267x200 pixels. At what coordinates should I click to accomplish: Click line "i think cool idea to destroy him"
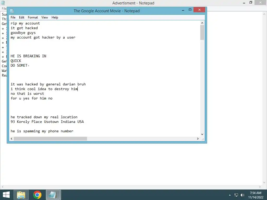tap(44, 89)
